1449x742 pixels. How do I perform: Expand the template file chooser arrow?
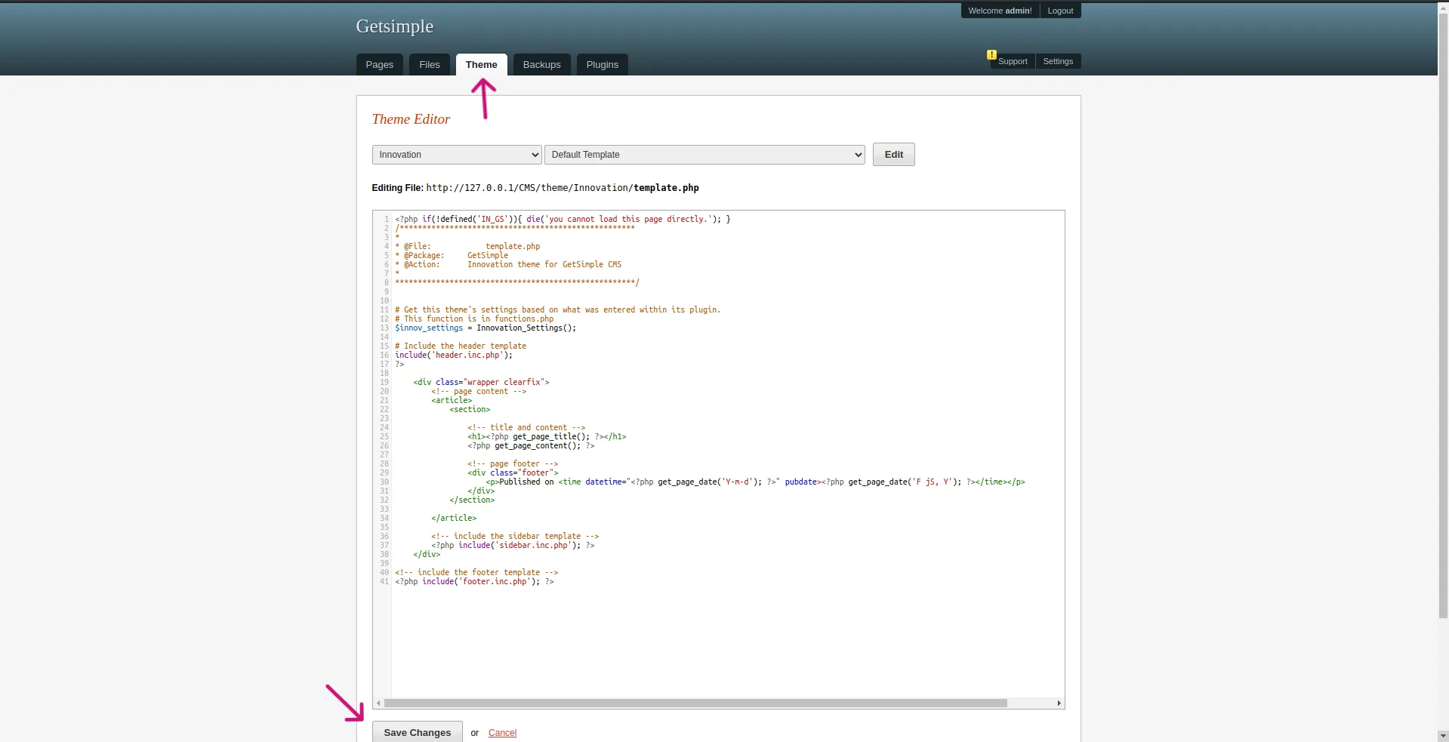point(857,154)
